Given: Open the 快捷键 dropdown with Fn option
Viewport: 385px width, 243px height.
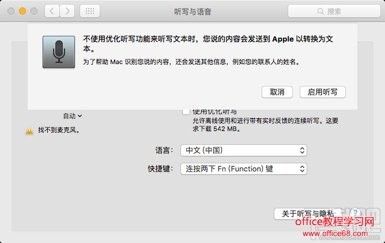Looking at the screenshot, I should [x=244, y=169].
